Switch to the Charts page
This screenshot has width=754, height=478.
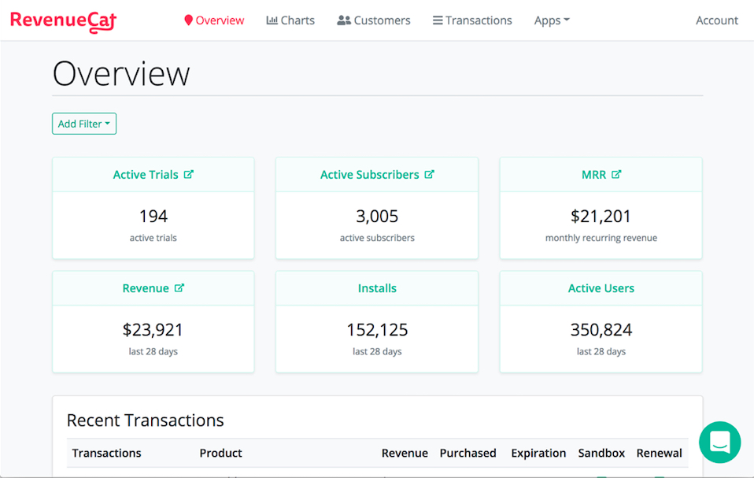click(290, 20)
